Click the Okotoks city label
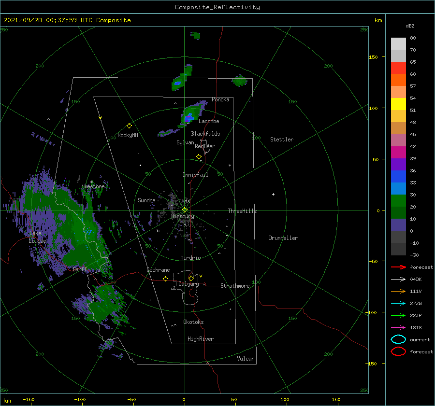 tap(194, 322)
